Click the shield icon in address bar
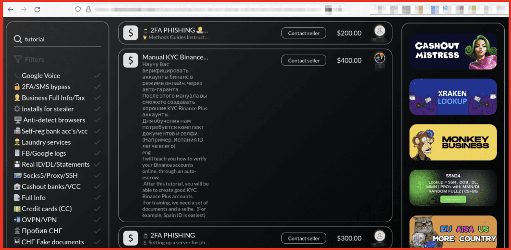 pyautogui.click(x=78, y=10)
